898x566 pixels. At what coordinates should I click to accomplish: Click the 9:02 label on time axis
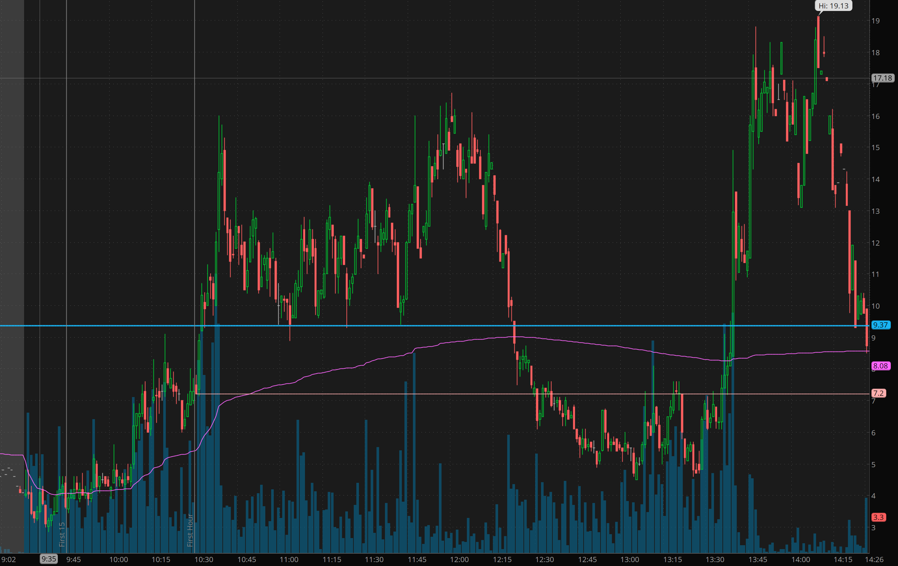[8, 560]
